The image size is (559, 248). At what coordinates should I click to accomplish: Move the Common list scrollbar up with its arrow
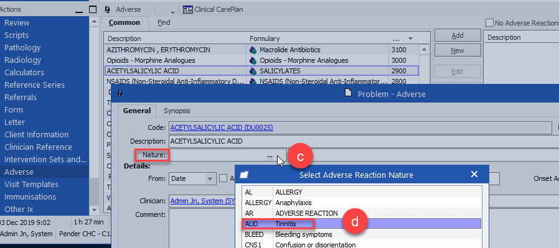(x=424, y=50)
